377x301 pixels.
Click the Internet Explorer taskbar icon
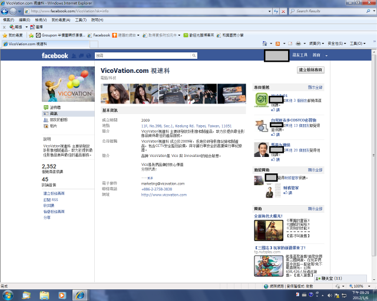(80, 295)
